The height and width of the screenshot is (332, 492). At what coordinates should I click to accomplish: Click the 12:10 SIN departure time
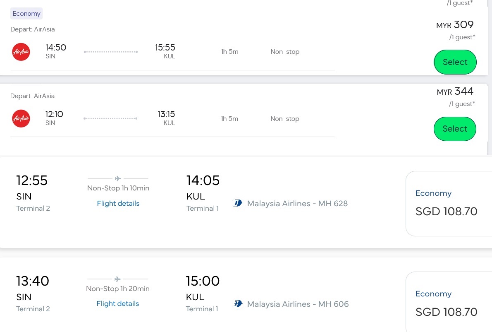(x=54, y=114)
